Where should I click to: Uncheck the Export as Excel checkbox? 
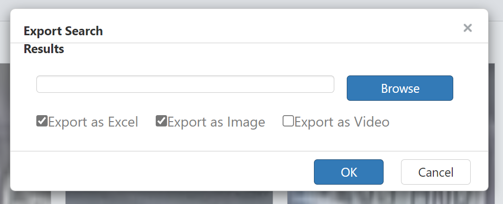click(x=42, y=121)
